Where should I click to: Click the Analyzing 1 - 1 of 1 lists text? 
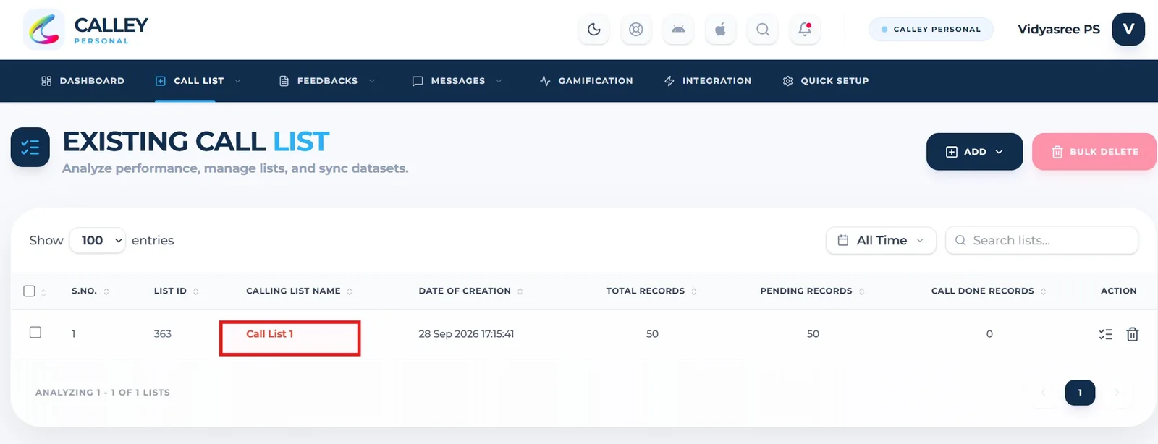(x=103, y=393)
